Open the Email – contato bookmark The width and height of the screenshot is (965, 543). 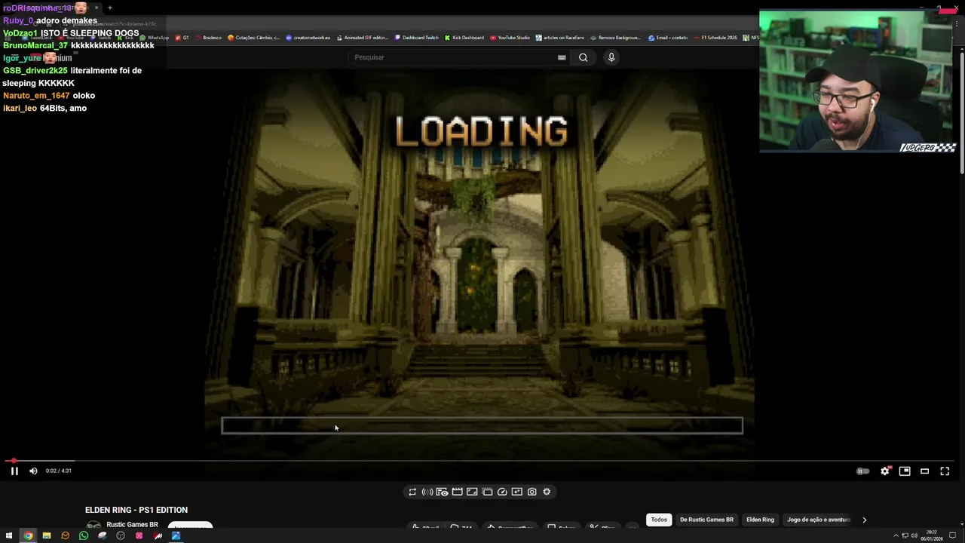coord(668,38)
